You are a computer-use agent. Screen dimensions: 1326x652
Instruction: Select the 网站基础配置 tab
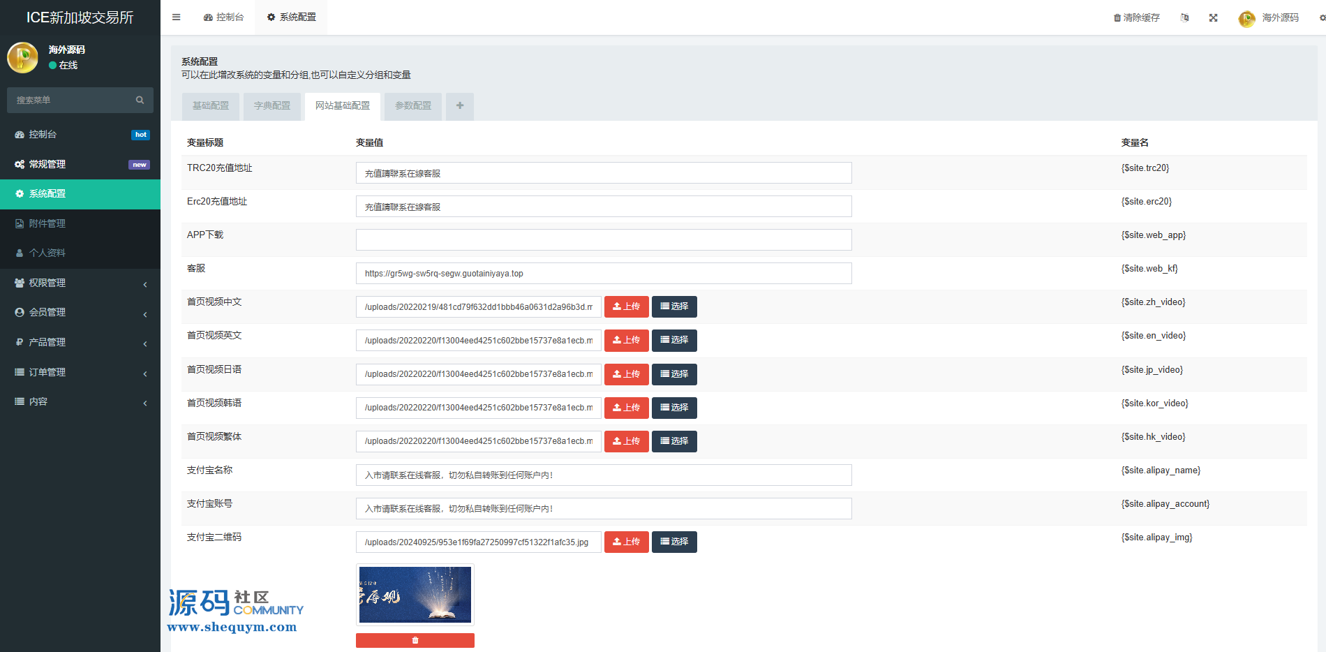(343, 106)
